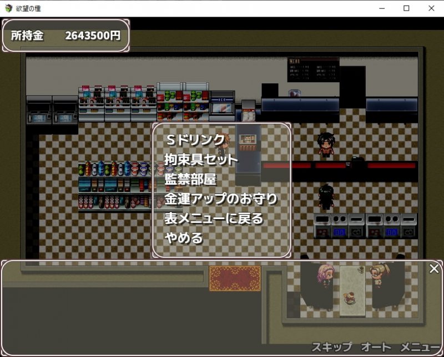Select Sドリンク from the shop menu
444x357 pixels.
point(195,139)
